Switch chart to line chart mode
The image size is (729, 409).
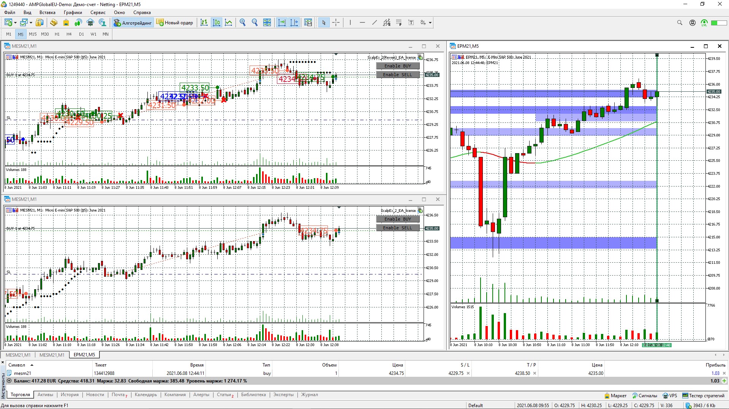229,23
